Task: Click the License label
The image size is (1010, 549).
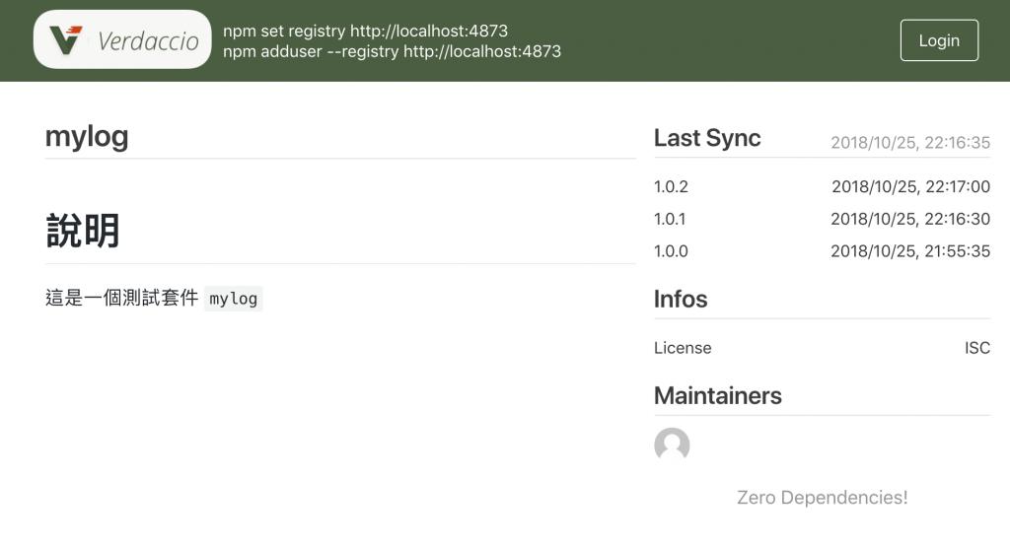Action: pos(683,348)
